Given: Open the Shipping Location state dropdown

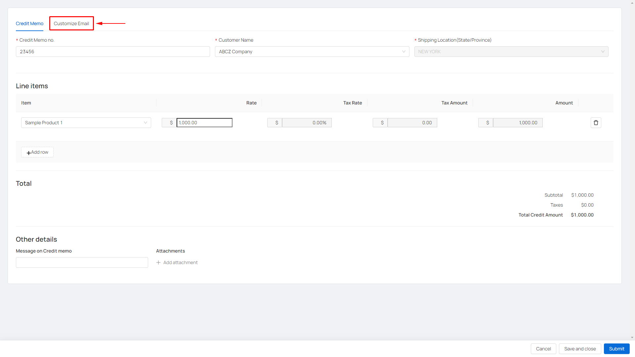Looking at the screenshot, I should pos(511,52).
